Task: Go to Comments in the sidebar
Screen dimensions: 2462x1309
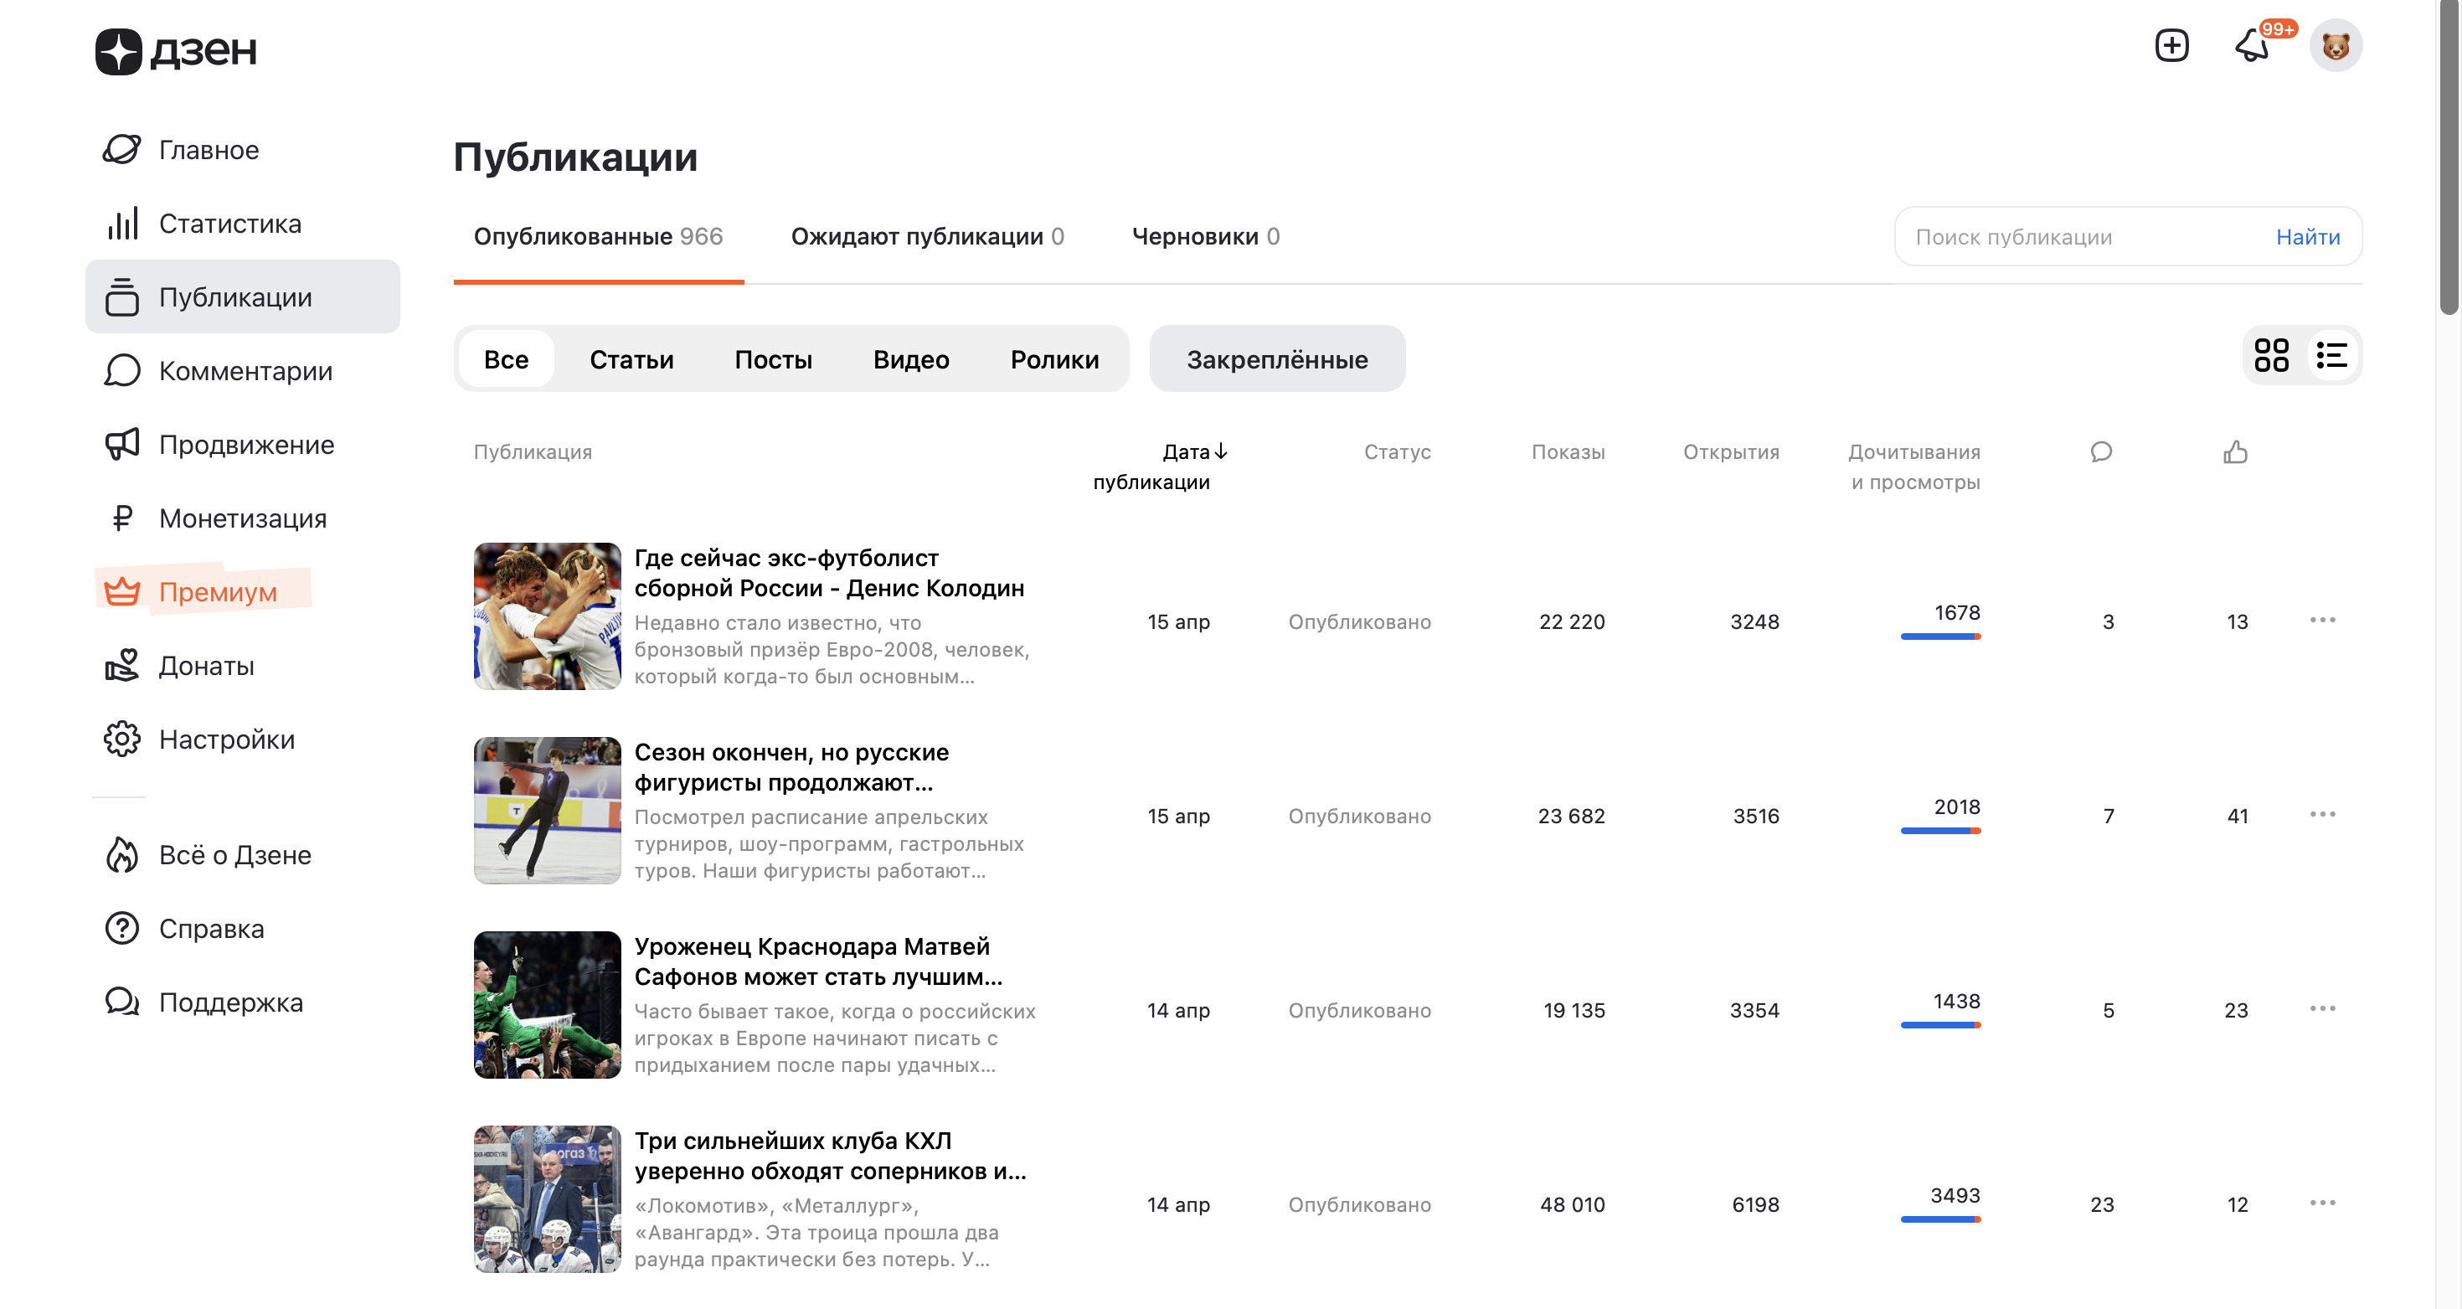Action: [245, 371]
